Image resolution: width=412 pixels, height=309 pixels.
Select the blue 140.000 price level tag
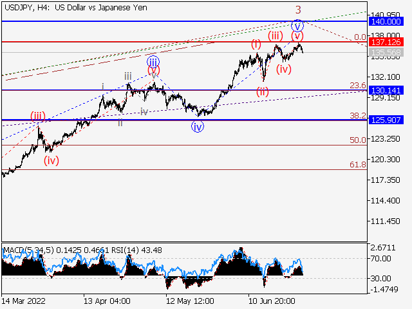[x=386, y=21]
